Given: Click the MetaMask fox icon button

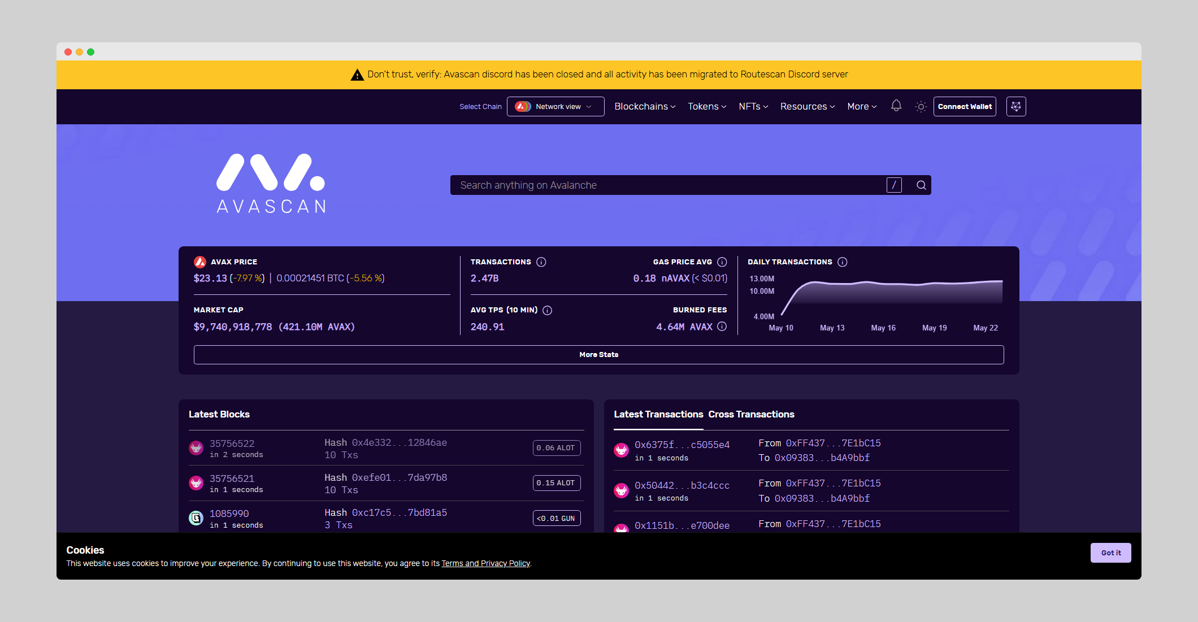Looking at the screenshot, I should [x=1016, y=106].
